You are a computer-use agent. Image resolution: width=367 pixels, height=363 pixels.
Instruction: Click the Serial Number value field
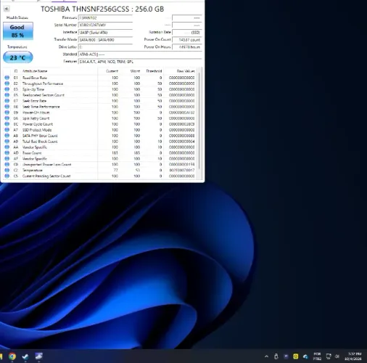point(105,25)
